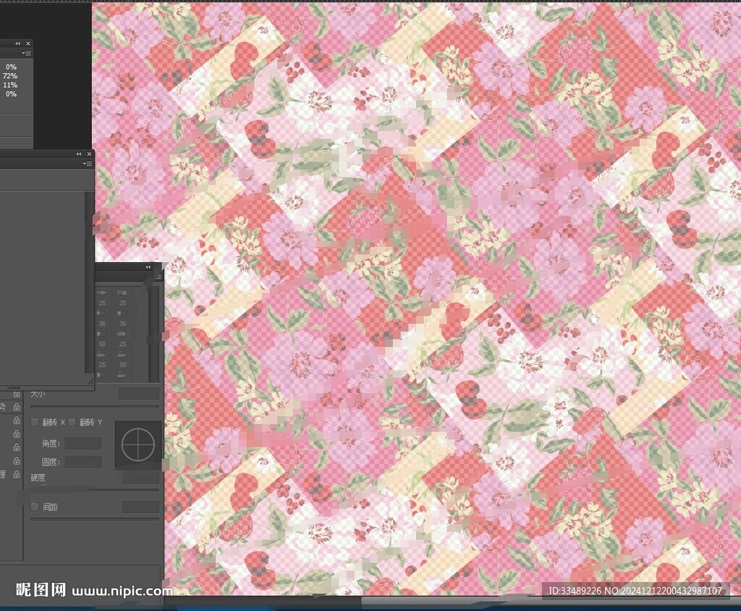Click the 11% value in info panel

pos(10,85)
